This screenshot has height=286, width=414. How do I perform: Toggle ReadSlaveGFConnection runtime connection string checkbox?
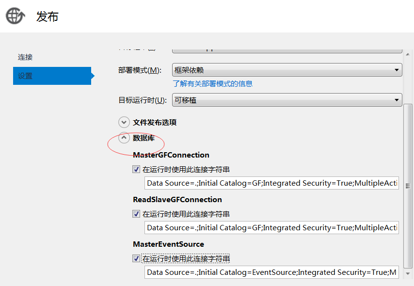(136, 214)
